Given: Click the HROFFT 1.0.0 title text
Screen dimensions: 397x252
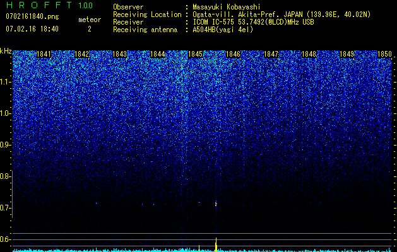Looking at the screenshot, I should pos(49,5).
